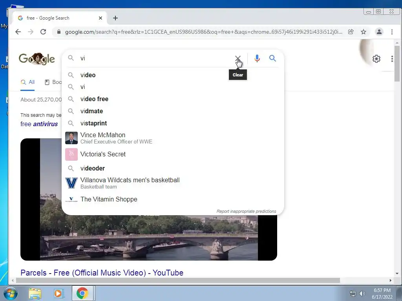Image resolution: width=402 pixels, height=301 pixels.
Task: Launch media player from taskbar
Action: tap(58, 294)
